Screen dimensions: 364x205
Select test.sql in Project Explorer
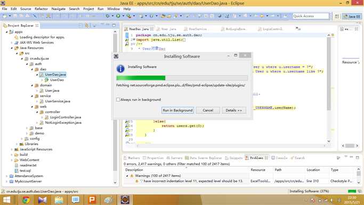point(25,171)
